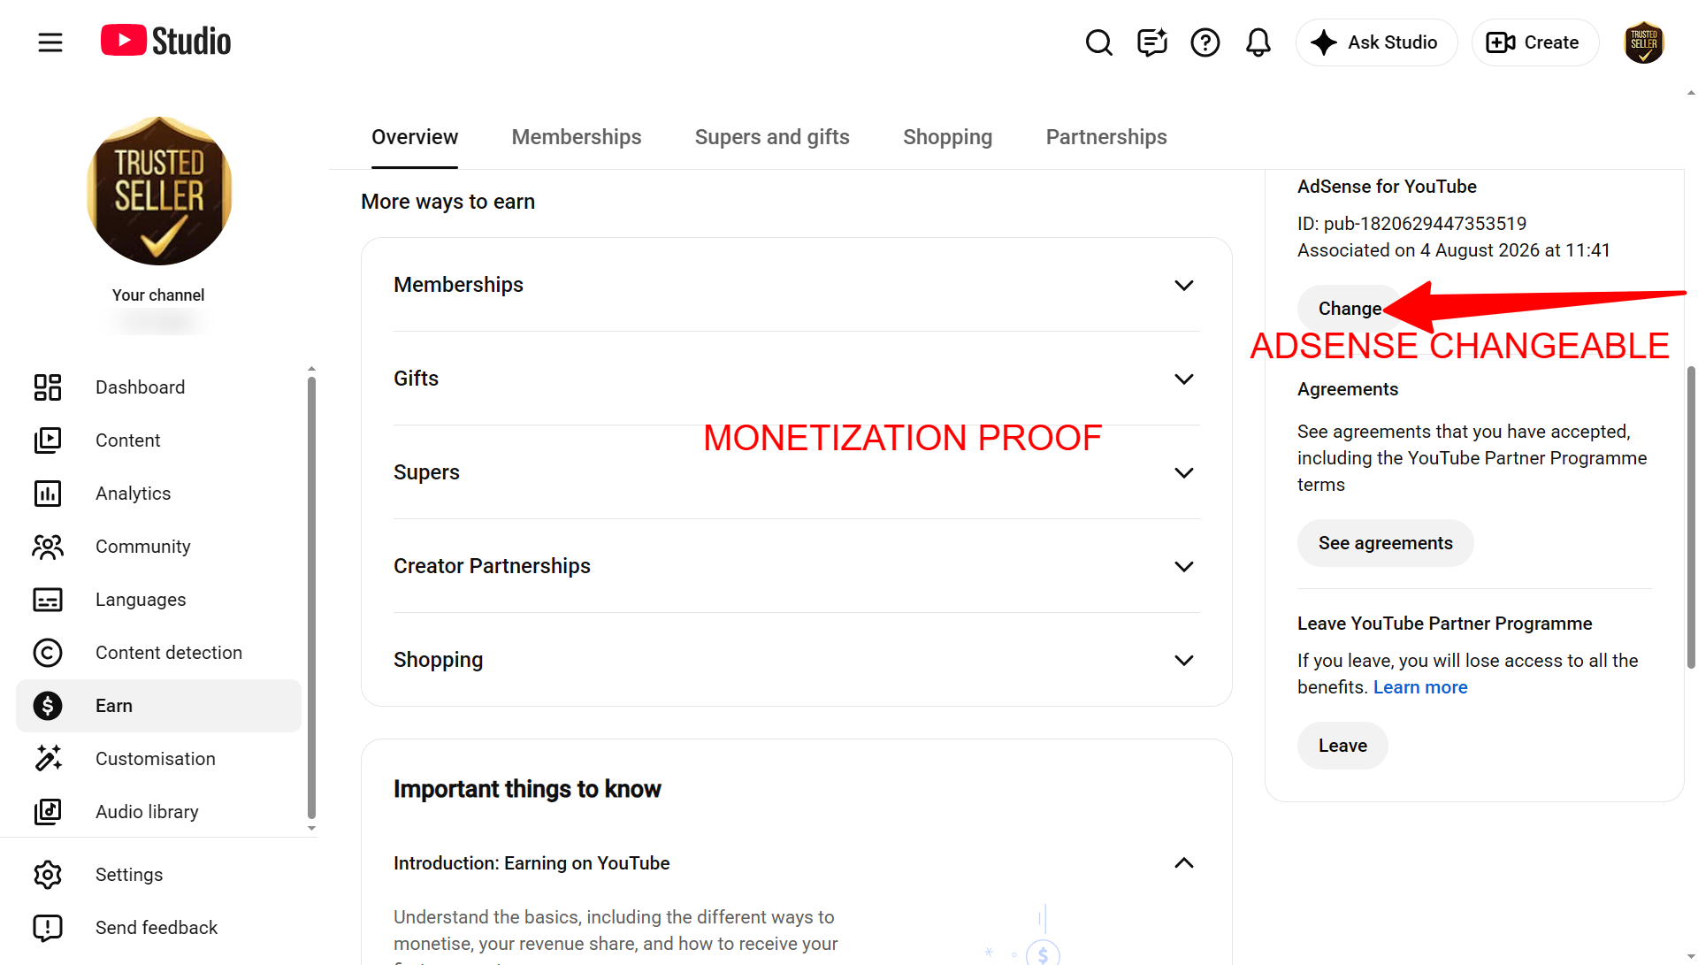Expand the Shopping section chevron

click(1183, 660)
